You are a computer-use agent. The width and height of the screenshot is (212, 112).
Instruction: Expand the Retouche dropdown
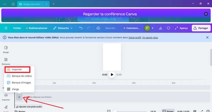click(63, 28)
